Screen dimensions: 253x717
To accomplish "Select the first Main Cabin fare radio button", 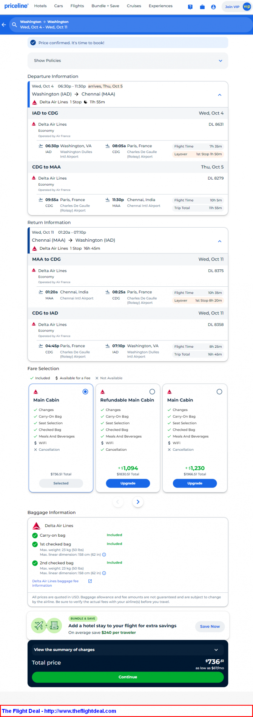I will coord(85,392).
